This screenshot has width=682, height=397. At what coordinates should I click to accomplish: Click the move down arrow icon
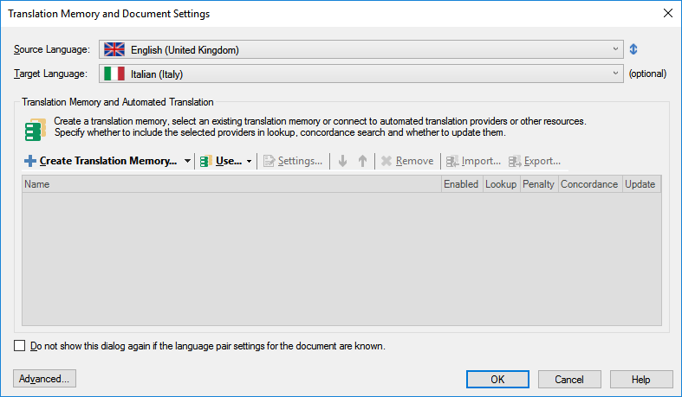click(343, 161)
